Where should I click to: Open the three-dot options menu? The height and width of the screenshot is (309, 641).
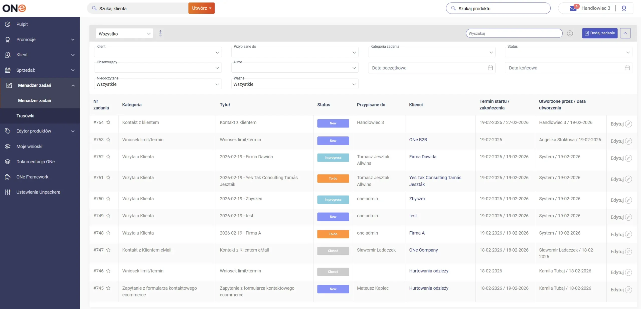[161, 33]
